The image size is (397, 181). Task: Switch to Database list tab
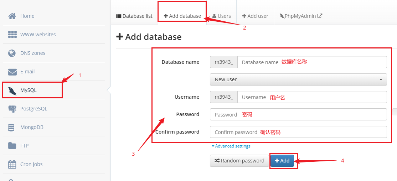point(134,16)
